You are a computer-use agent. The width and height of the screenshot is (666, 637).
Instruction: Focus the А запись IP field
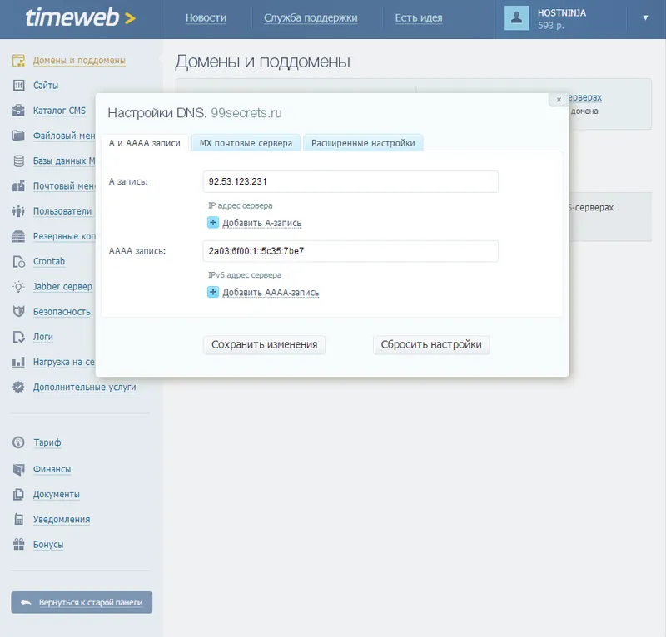[350, 181]
